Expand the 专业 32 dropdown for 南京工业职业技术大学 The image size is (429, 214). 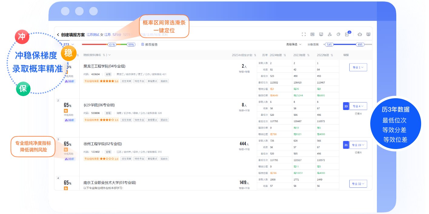click(x=358, y=183)
